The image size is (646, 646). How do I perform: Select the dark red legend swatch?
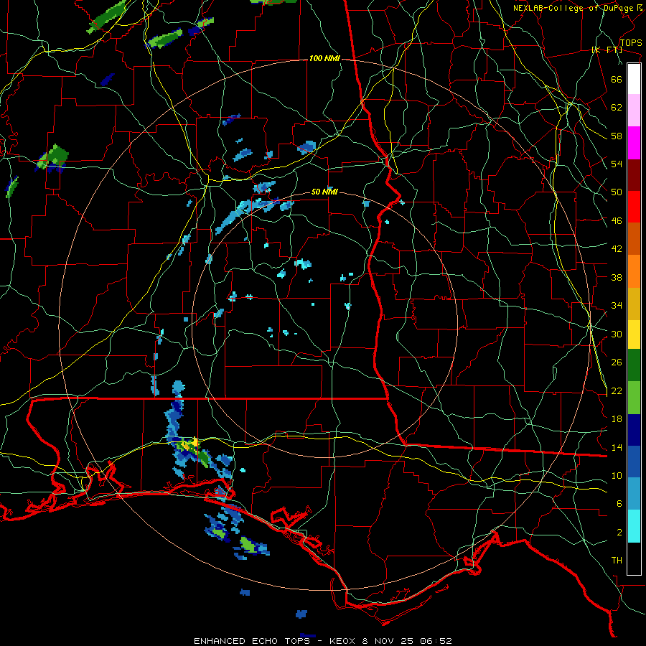[x=634, y=175]
